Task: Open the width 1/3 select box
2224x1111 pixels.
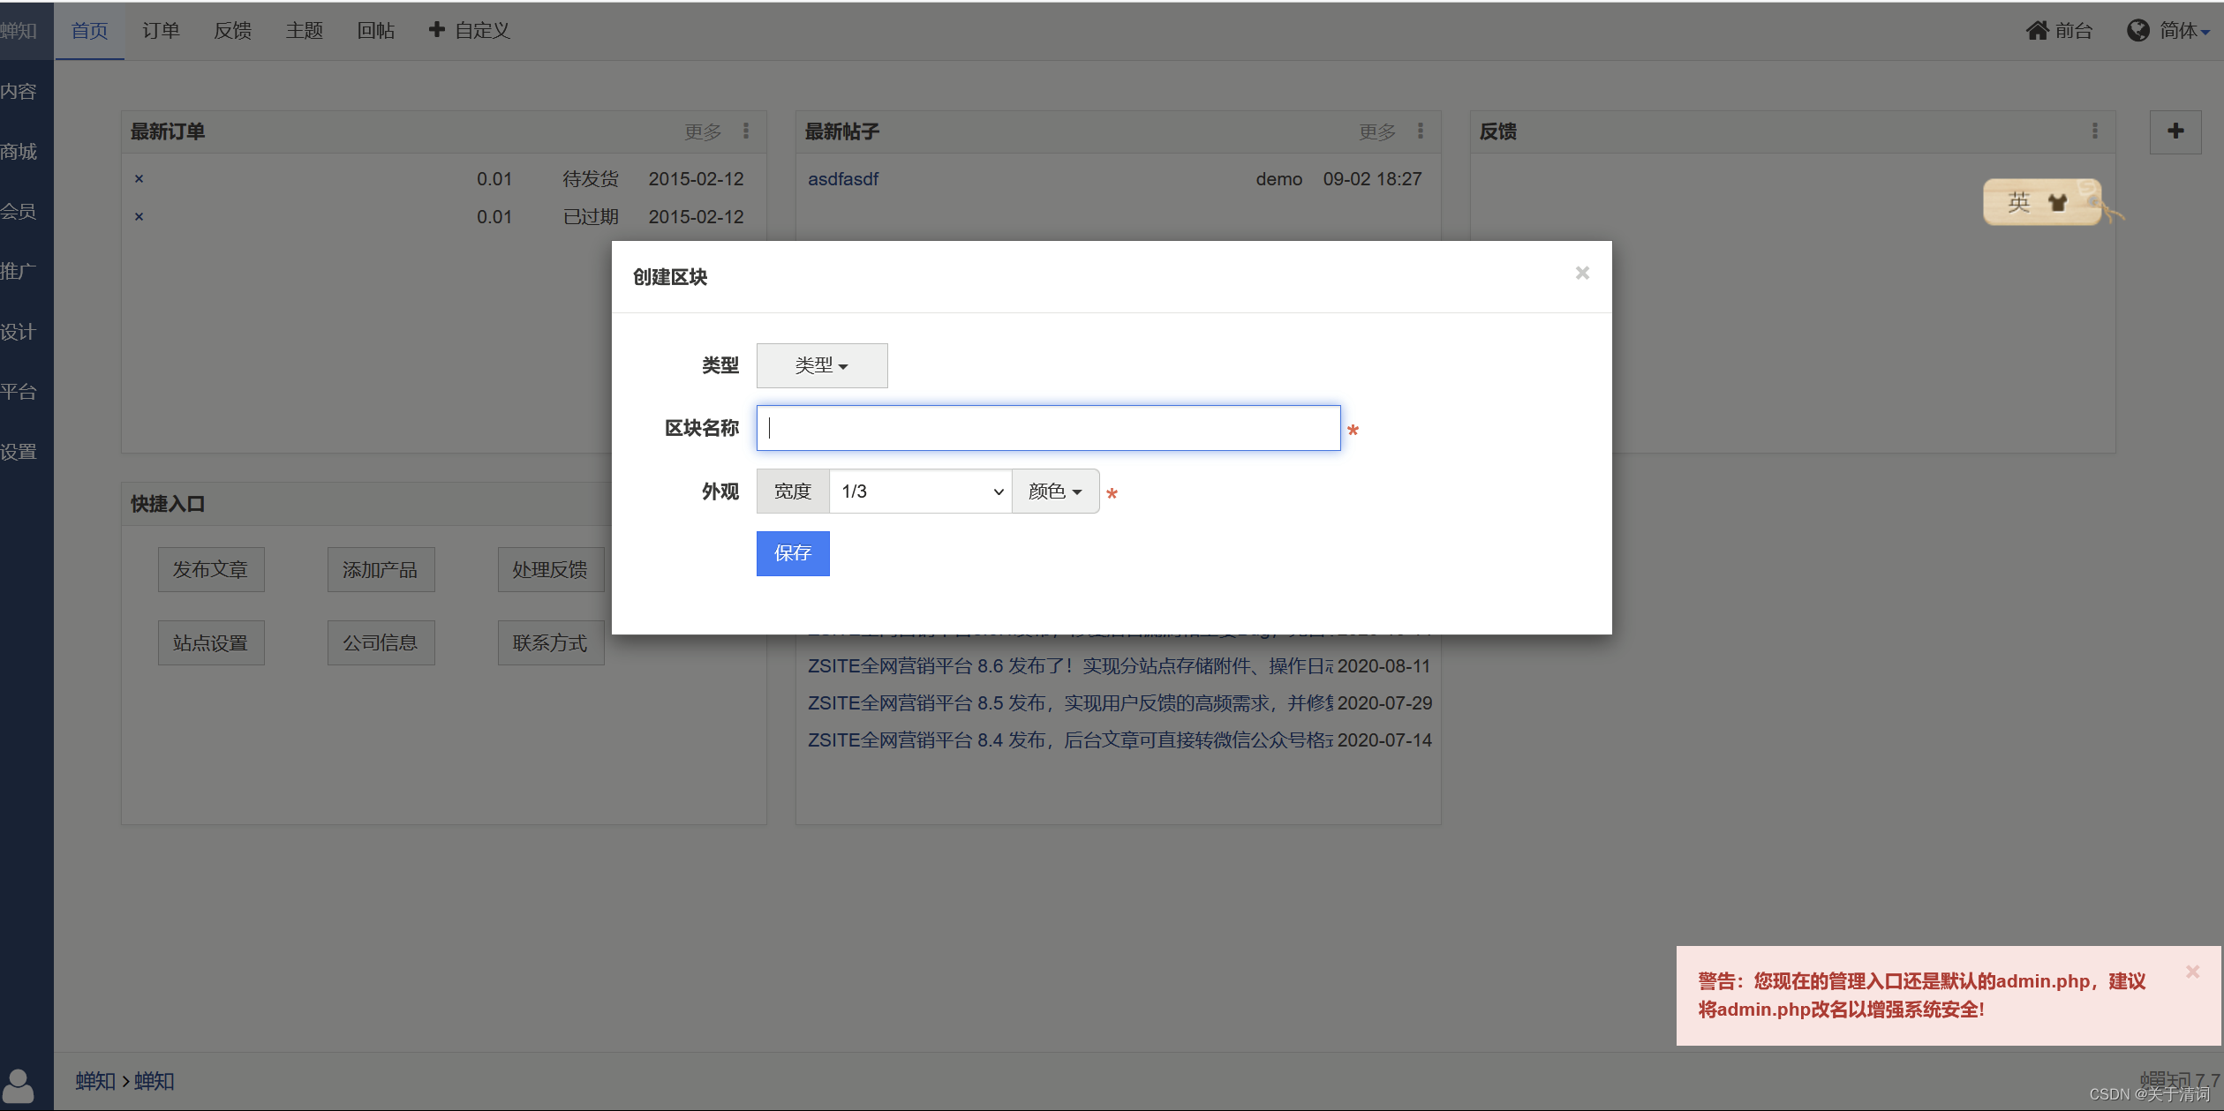Action: click(x=920, y=492)
